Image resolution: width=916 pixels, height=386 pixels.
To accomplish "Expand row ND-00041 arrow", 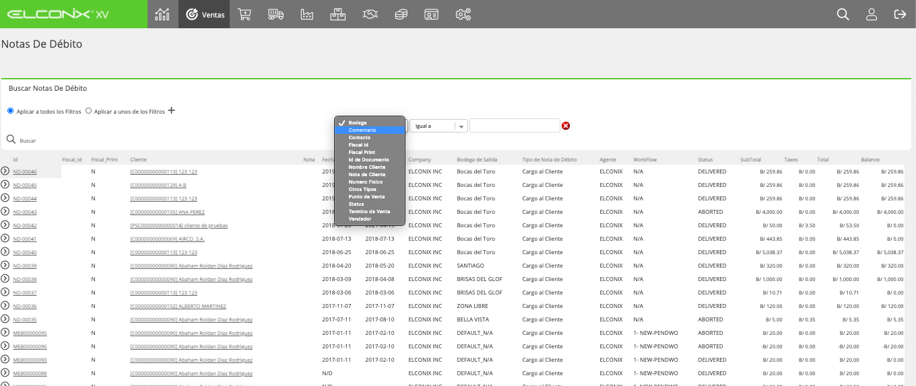I will coord(5,239).
